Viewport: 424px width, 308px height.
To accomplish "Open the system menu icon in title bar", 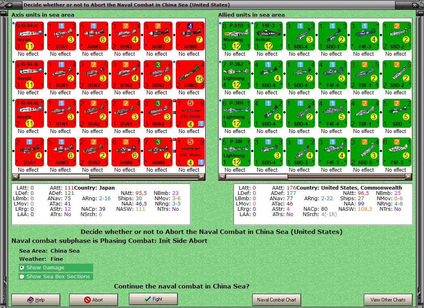I will pos(9,4).
